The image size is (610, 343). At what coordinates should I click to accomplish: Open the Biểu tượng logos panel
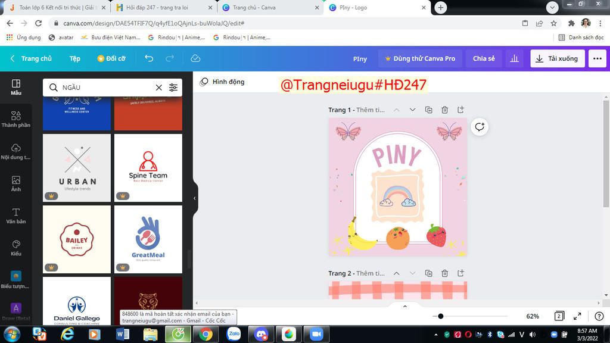[16, 280]
